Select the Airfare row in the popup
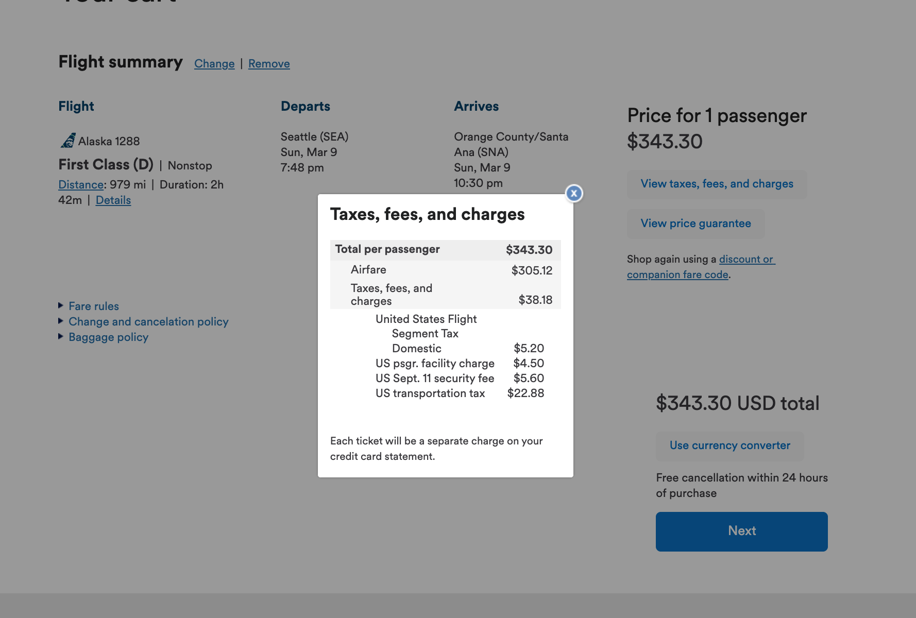916x618 pixels. pos(445,270)
